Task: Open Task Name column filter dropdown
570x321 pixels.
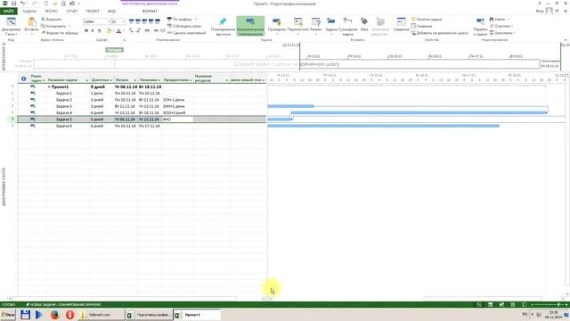Action: pos(87,80)
